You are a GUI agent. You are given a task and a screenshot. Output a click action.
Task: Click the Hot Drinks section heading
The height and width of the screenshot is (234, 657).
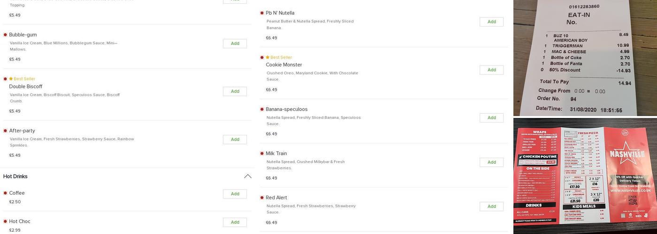click(x=15, y=176)
